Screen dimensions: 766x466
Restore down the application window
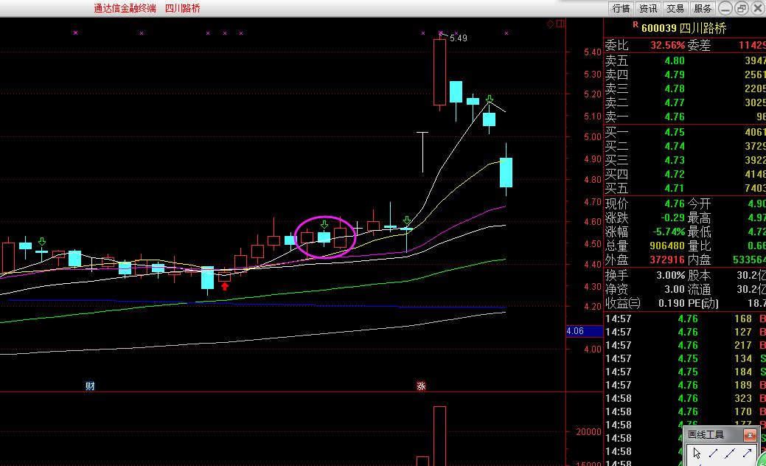740,8
